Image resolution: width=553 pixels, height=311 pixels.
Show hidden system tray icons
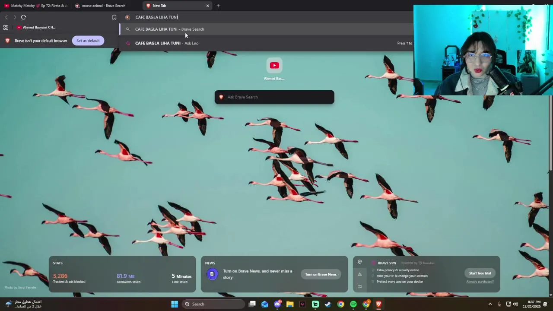490,304
